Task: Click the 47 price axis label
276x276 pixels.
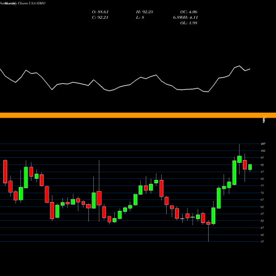Action: pos(262,228)
